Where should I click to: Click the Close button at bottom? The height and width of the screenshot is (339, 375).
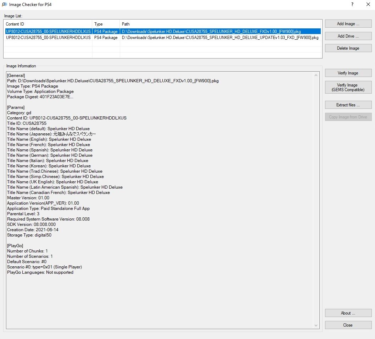click(348, 325)
